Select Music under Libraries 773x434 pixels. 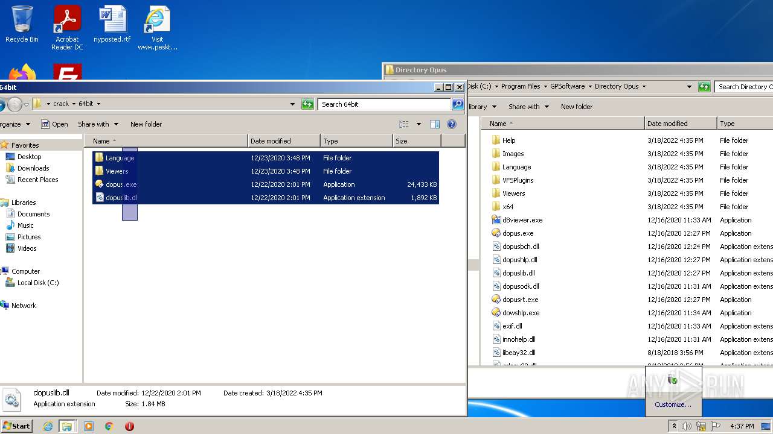click(x=25, y=225)
